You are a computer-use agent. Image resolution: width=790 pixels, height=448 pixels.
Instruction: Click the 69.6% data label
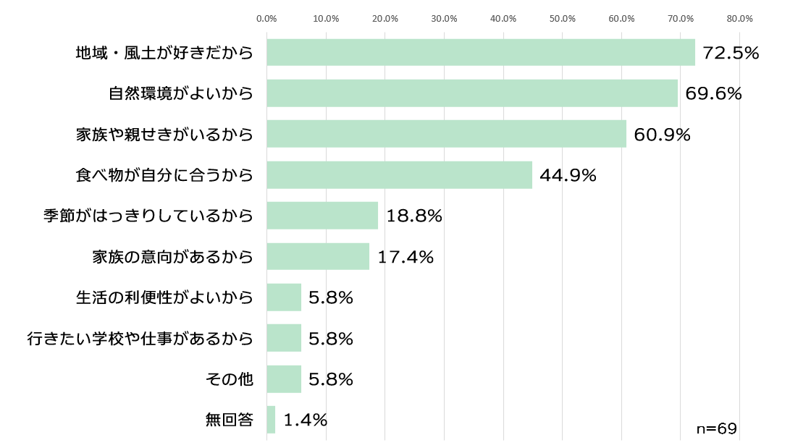point(713,93)
